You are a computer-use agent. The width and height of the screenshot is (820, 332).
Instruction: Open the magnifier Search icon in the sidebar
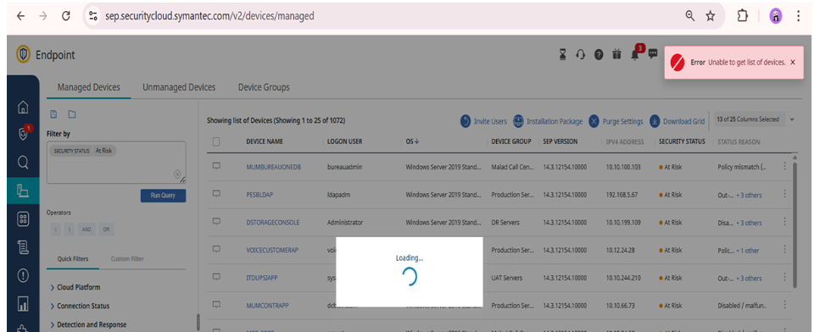(x=23, y=163)
